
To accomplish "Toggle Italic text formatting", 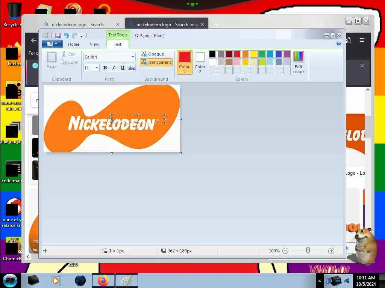I will click(114, 68).
